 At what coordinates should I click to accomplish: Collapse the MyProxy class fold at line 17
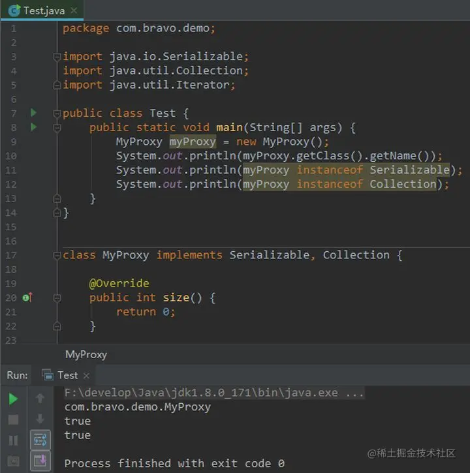point(57,256)
